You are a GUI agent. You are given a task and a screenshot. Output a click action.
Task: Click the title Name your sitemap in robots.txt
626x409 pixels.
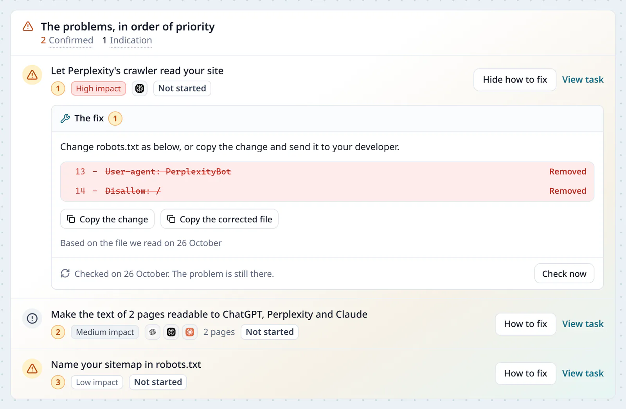(x=126, y=365)
